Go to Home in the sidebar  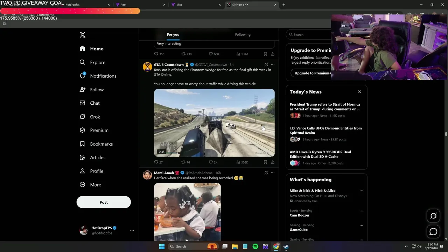click(x=91, y=49)
